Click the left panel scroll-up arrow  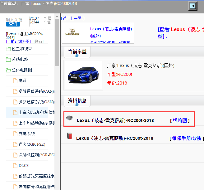57,17
